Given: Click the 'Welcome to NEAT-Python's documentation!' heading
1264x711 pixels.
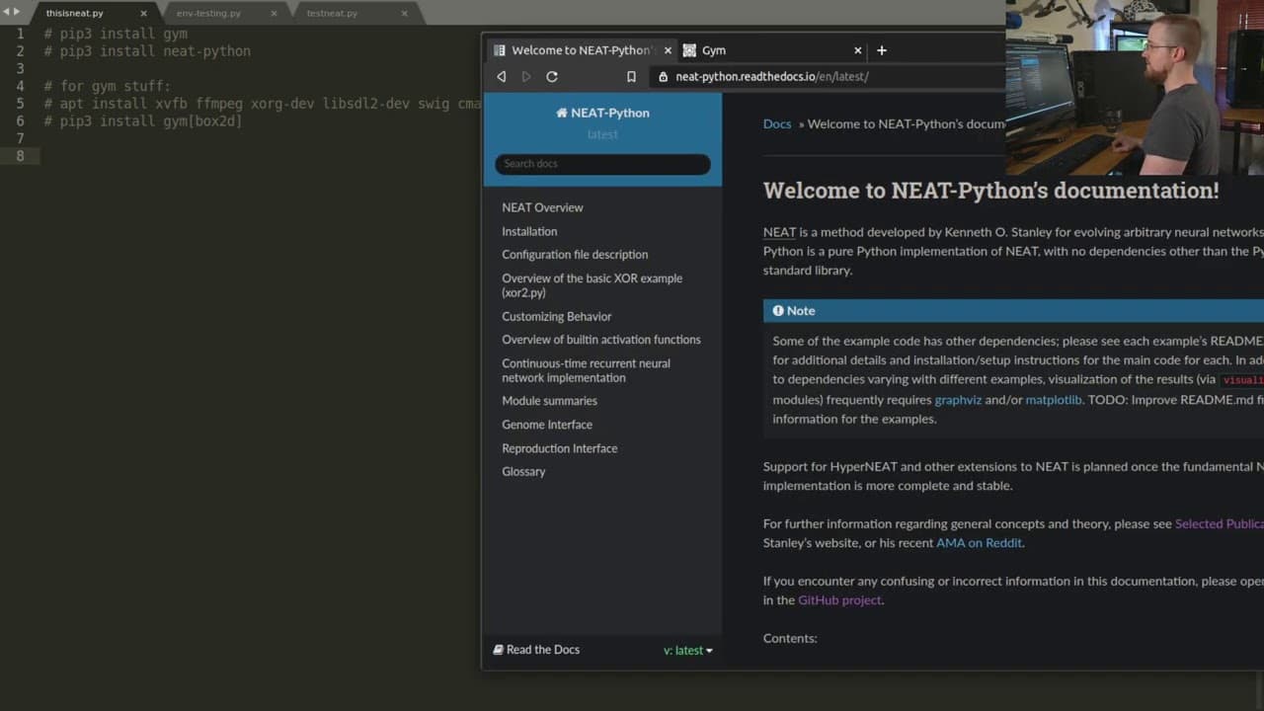Looking at the screenshot, I should [x=991, y=191].
